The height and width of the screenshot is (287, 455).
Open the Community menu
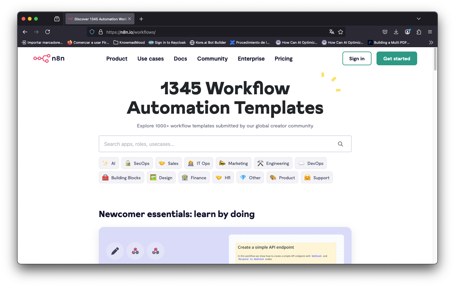point(212,59)
